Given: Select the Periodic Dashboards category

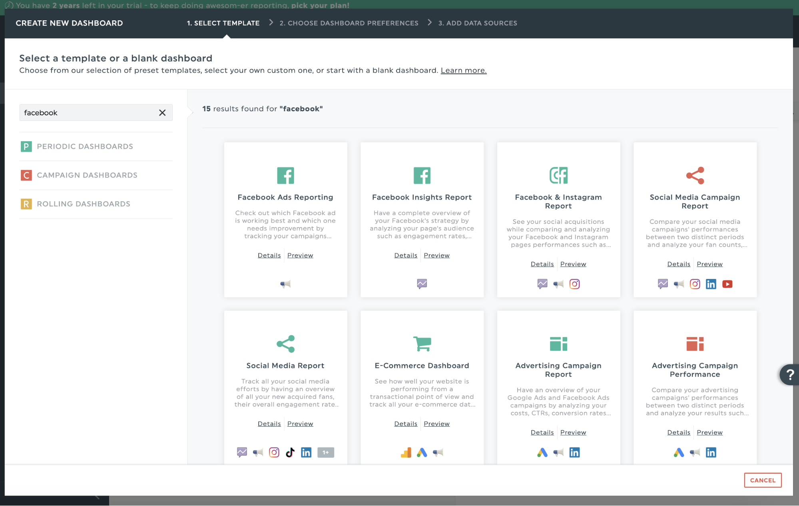Looking at the screenshot, I should (96, 146).
